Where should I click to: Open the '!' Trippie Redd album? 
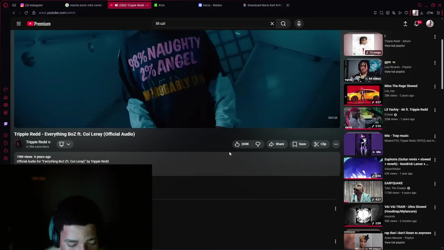(x=363, y=44)
